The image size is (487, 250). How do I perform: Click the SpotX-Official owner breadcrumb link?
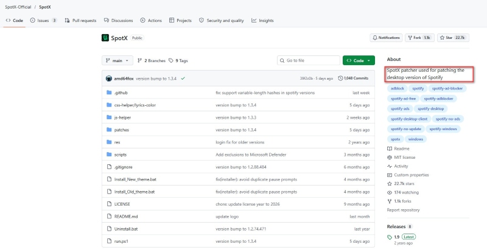coord(18,7)
